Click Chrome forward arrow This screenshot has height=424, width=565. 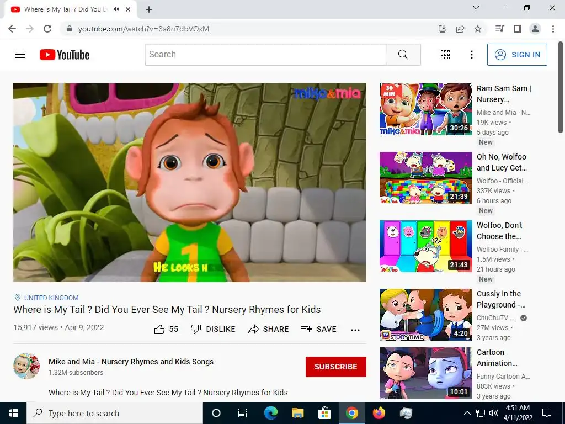pyautogui.click(x=30, y=29)
